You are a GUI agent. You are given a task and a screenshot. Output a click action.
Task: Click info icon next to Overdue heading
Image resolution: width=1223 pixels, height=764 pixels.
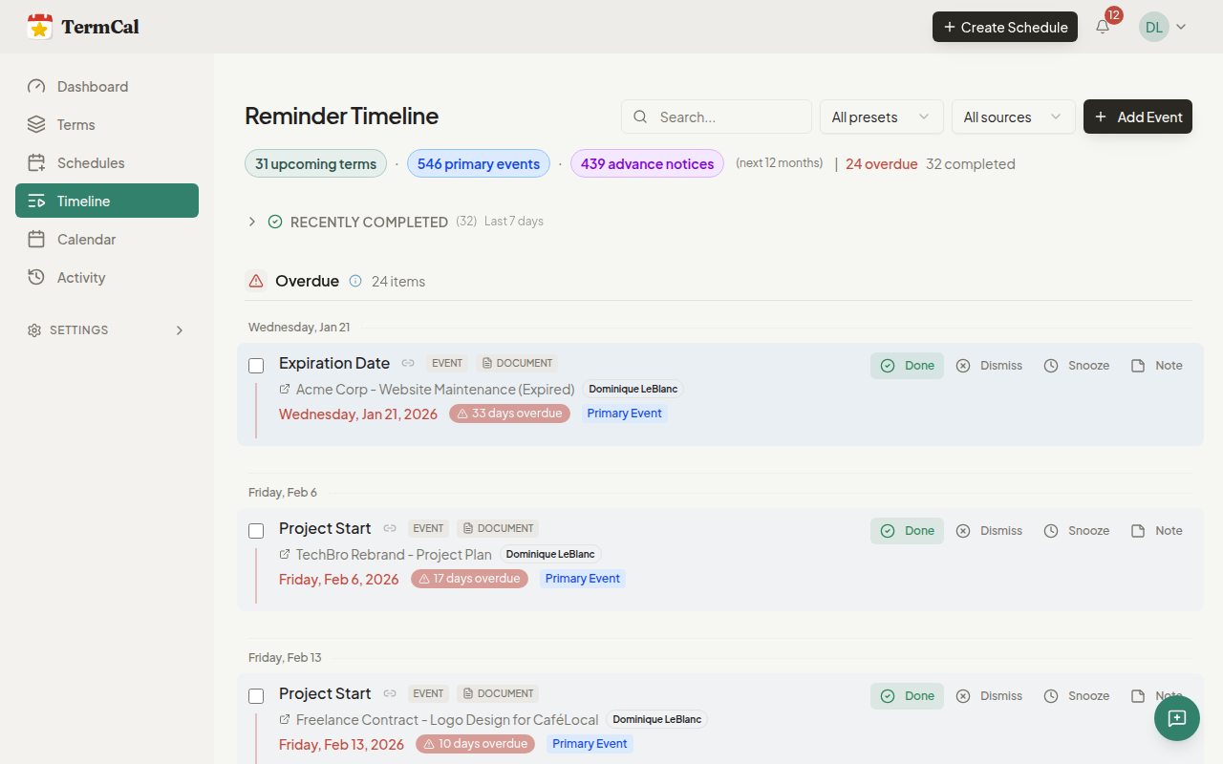355,281
